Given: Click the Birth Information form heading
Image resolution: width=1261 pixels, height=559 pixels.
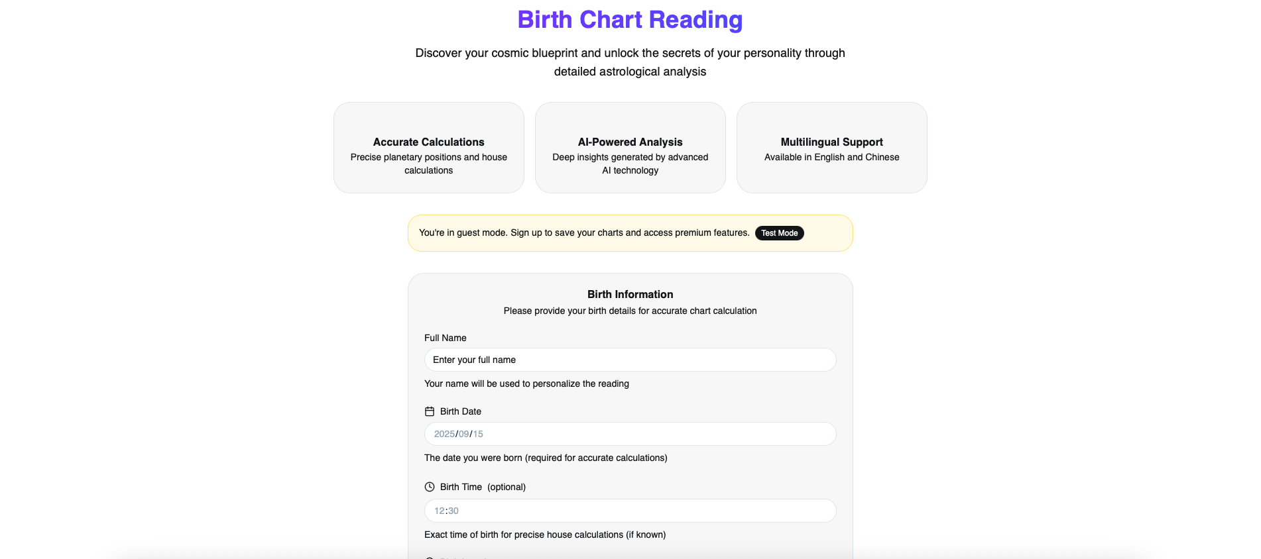Looking at the screenshot, I should (x=630, y=294).
